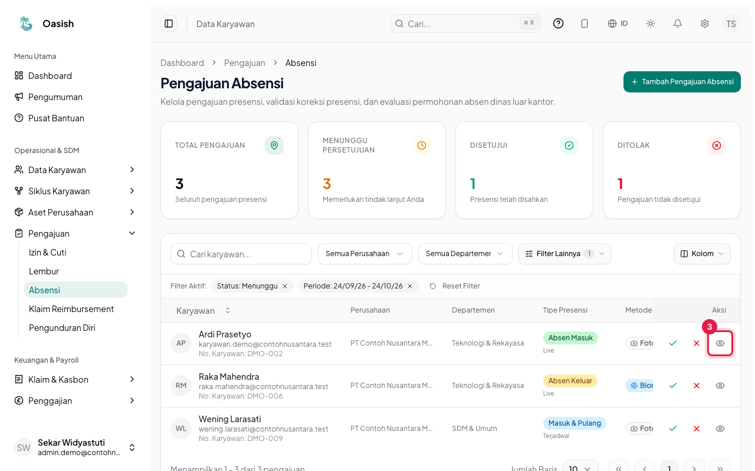755x471 pixels.
Task: Approve Wening Larasati's request with checkmark
Action: (673, 429)
